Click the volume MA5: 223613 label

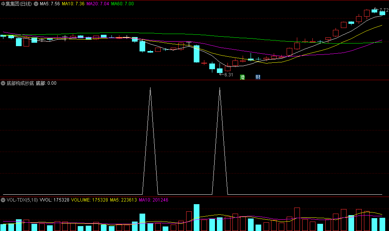point(123,200)
